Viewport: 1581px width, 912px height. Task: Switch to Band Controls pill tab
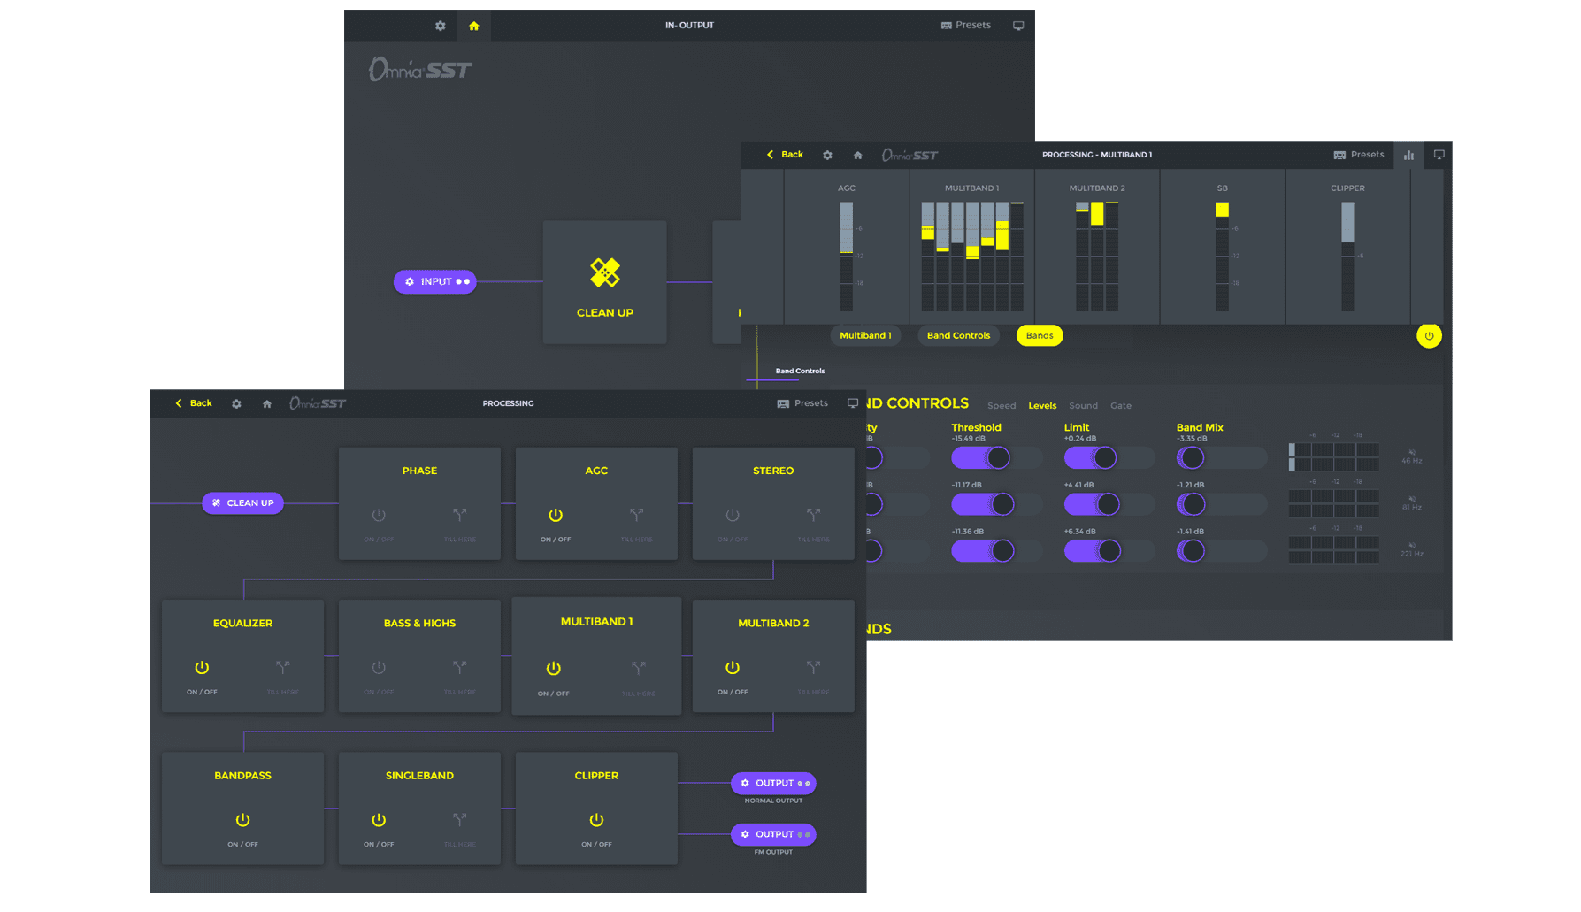[958, 335]
